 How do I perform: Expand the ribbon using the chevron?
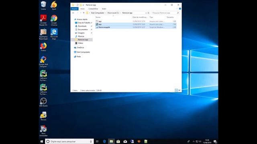tap(177, 9)
